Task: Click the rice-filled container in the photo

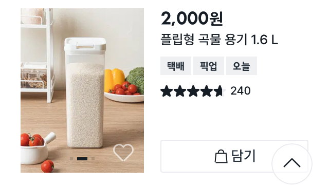Action: click(x=85, y=93)
